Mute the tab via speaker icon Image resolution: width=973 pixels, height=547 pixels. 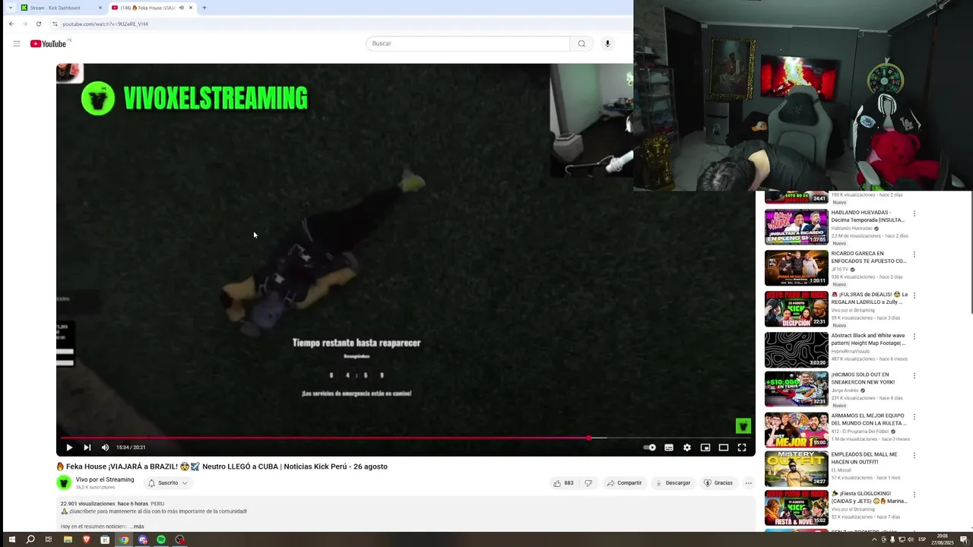(181, 8)
